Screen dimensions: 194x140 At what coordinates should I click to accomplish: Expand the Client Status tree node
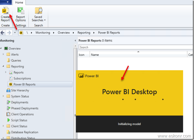tap(3, 126)
